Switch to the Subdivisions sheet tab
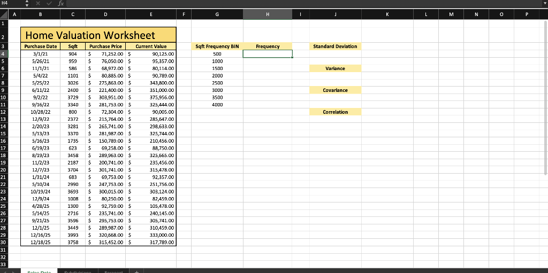The image size is (548, 273). pyautogui.click(x=78, y=271)
